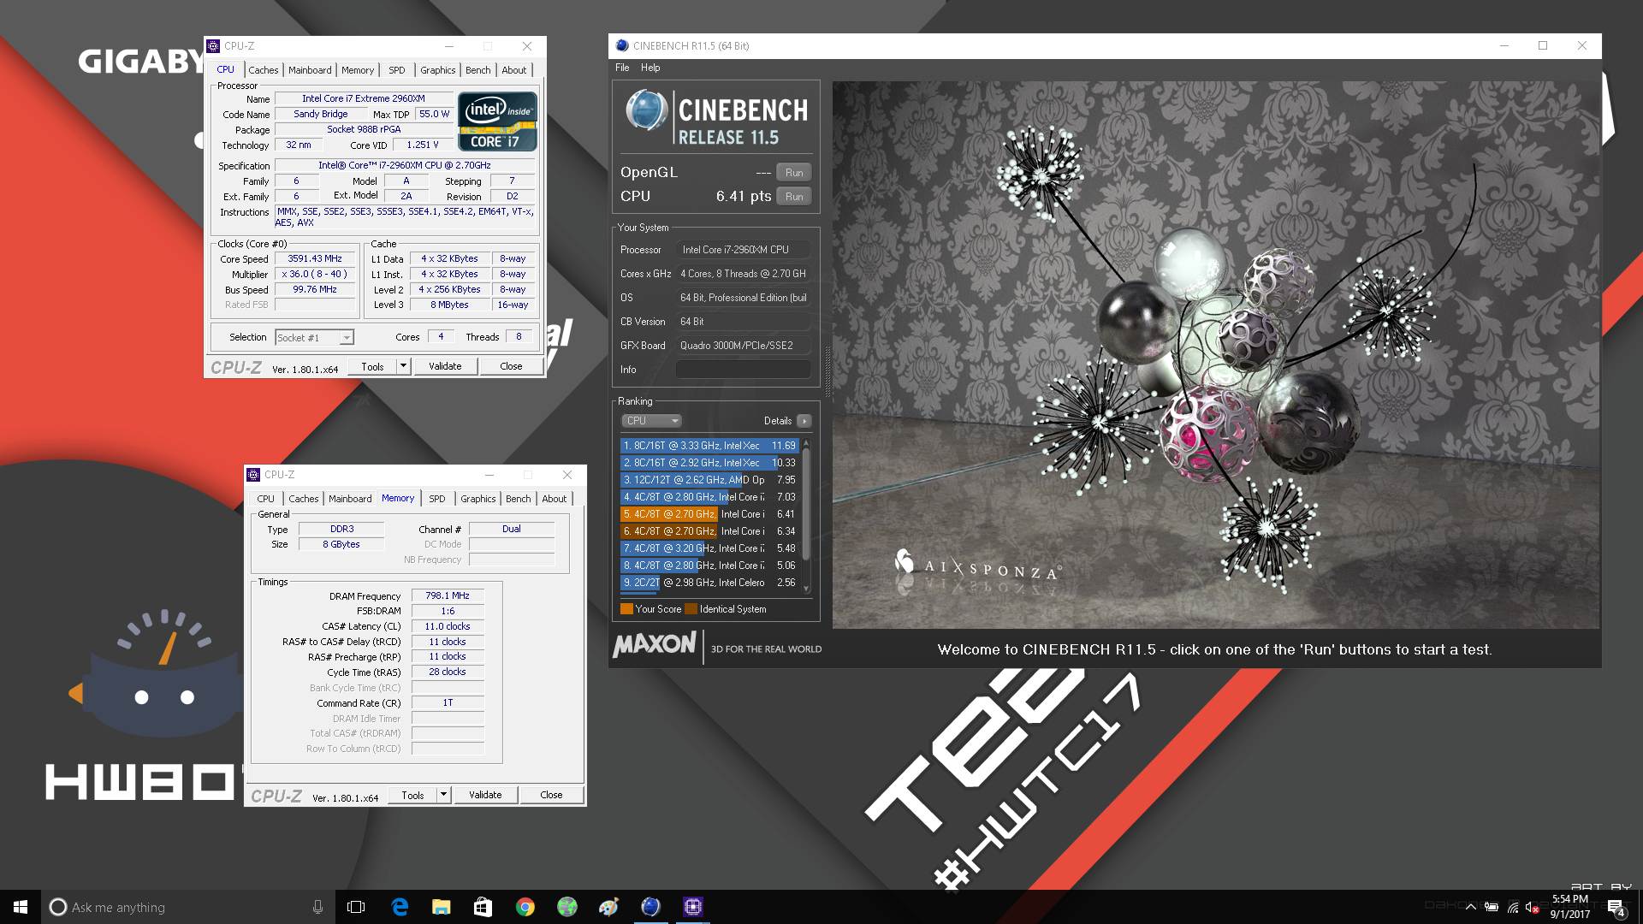This screenshot has height=924, width=1643.
Task: Open the Help menu in Cinebench
Action: 650,68
